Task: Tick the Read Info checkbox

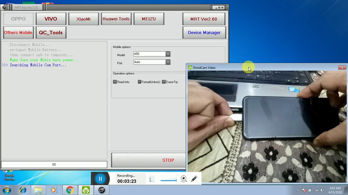Action: pos(115,82)
